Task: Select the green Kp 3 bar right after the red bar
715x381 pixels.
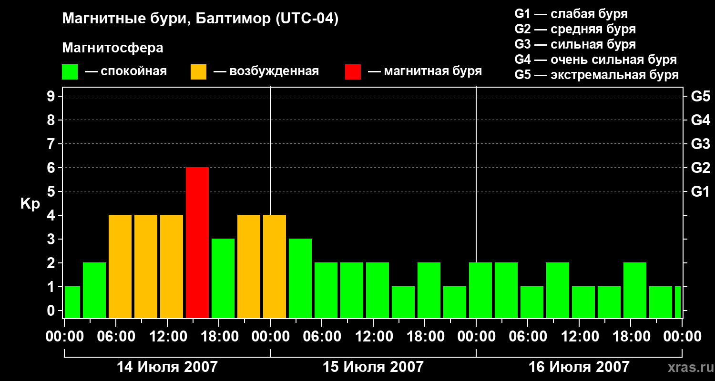Action: click(x=223, y=279)
